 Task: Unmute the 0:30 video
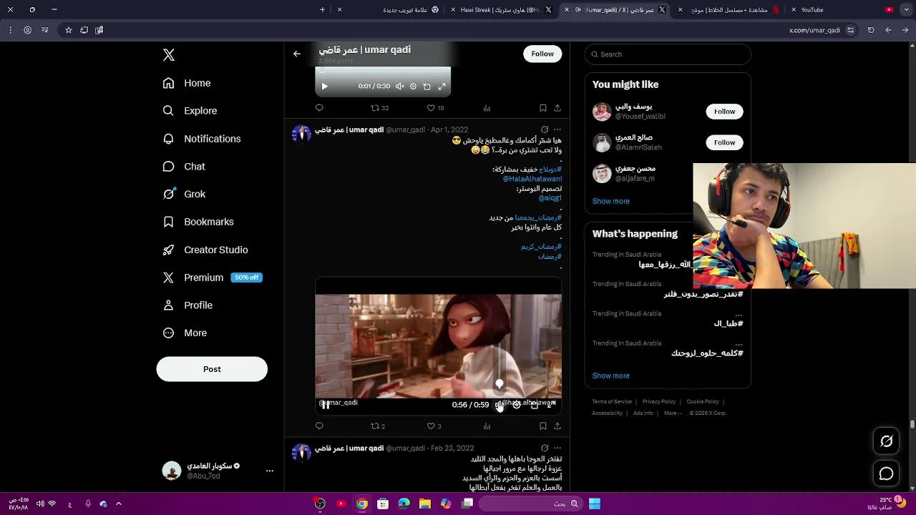click(x=399, y=87)
